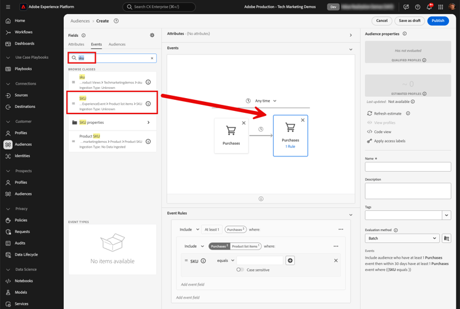Click the Description text area
Image resolution: width=460 pixels, height=309 pixels.
[408, 191]
